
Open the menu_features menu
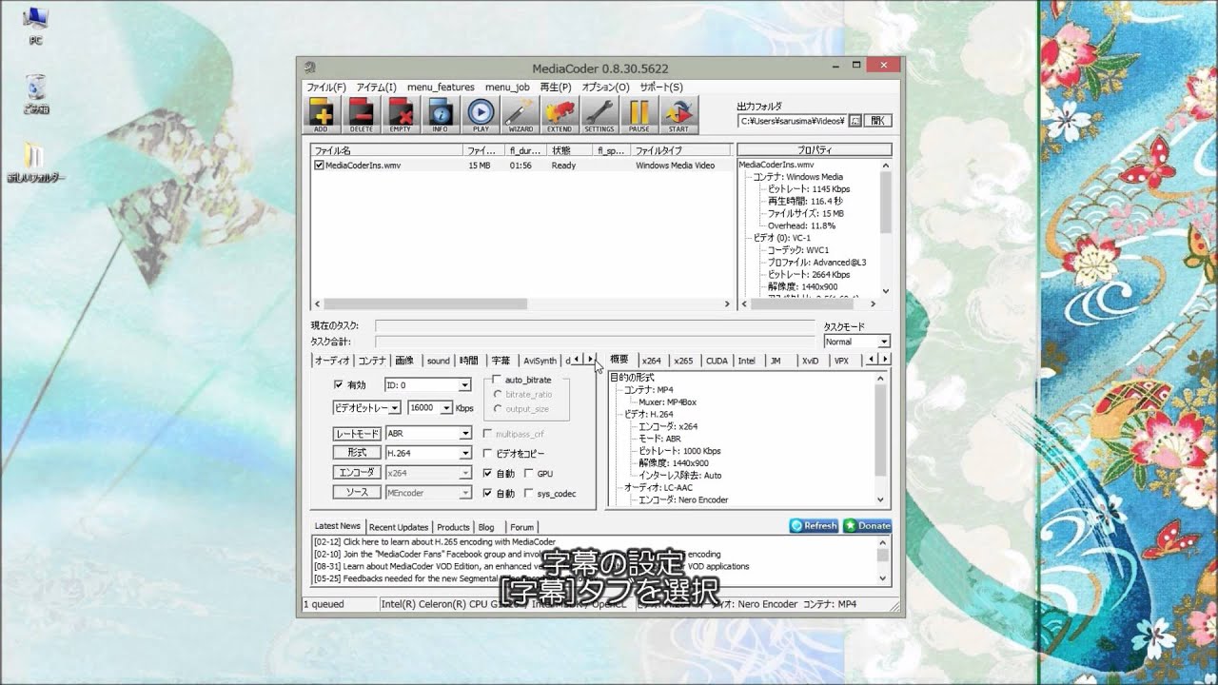pyautogui.click(x=441, y=87)
